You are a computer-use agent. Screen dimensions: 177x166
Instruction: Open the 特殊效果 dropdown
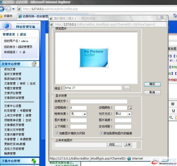pos(78,114)
